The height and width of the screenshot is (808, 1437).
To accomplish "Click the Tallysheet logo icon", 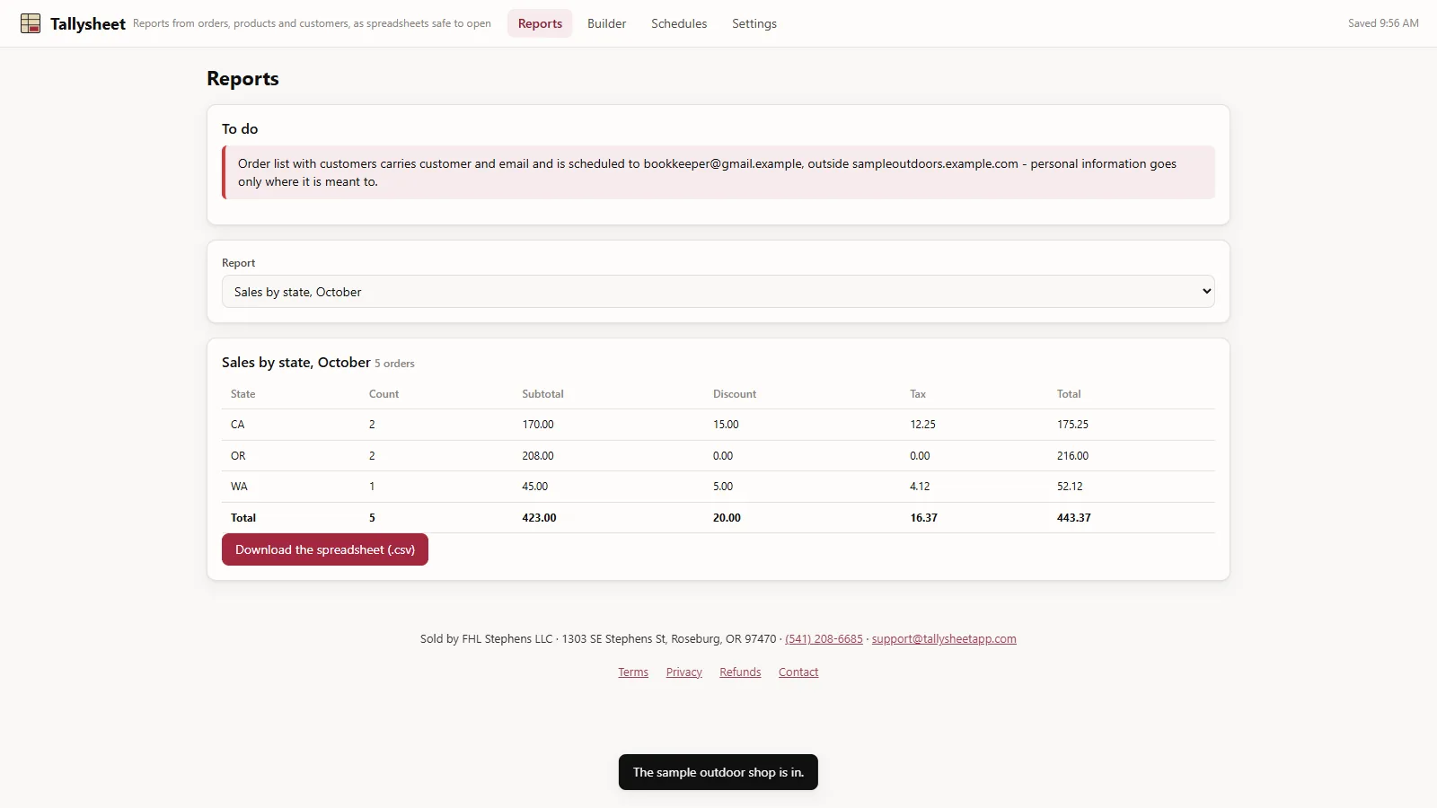I will click(31, 23).
